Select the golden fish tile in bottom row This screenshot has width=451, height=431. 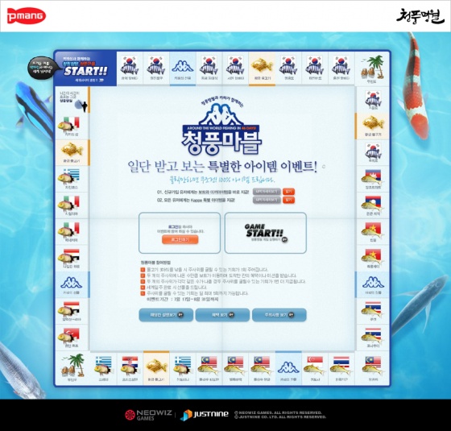click(156, 367)
